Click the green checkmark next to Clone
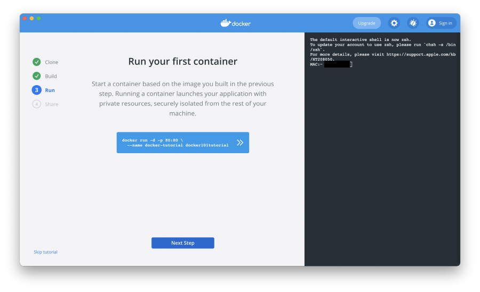This screenshot has width=480, height=292. [x=36, y=62]
